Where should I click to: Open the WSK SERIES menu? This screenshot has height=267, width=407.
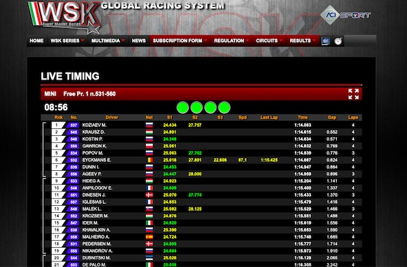click(x=67, y=40)
